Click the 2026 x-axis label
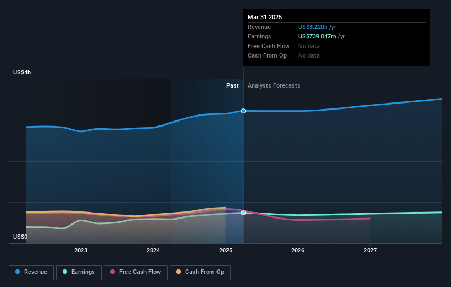This screenshot has width=451, height=287. click(x=298, y=251)
